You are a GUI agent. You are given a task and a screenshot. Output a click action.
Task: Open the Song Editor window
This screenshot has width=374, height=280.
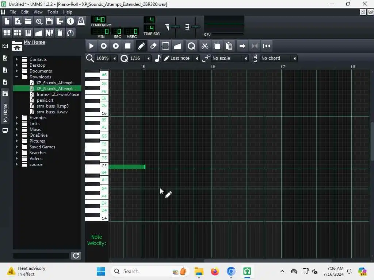pos(7,32)
